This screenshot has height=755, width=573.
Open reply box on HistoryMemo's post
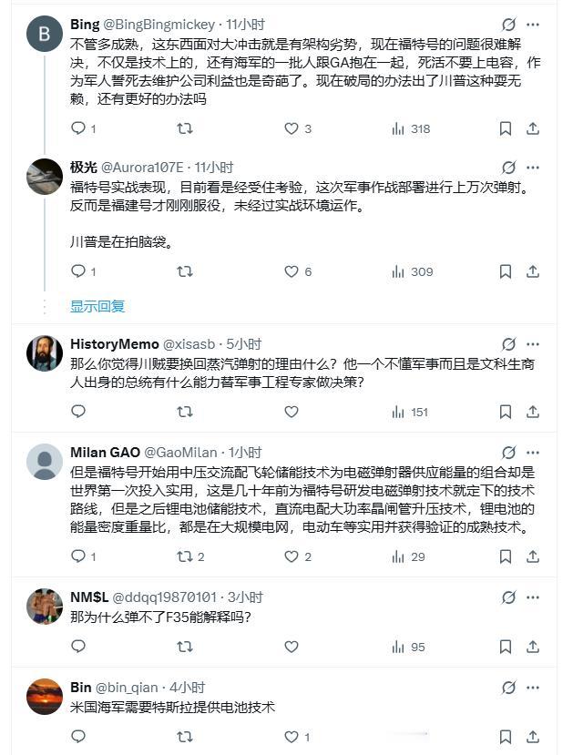pyautogui.click(x=78, y=412)
